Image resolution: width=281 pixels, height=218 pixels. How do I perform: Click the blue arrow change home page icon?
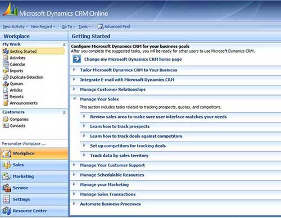point(77,59)
